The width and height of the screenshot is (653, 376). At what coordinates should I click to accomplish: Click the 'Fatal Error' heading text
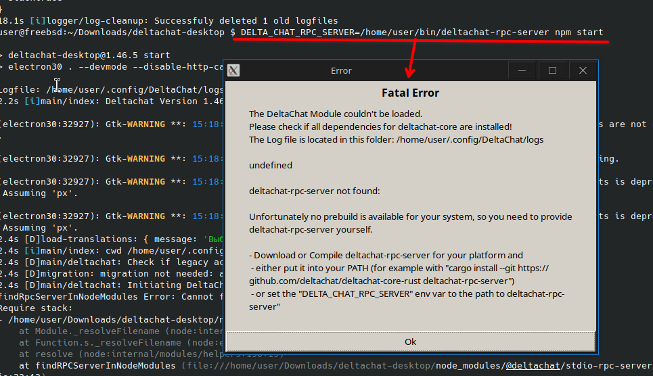pyautogui.click(x=410, y=93)
